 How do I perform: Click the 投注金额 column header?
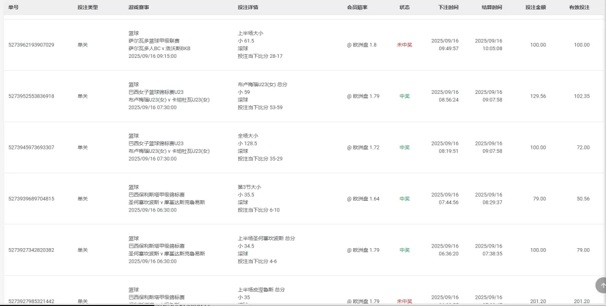(536, 8)
